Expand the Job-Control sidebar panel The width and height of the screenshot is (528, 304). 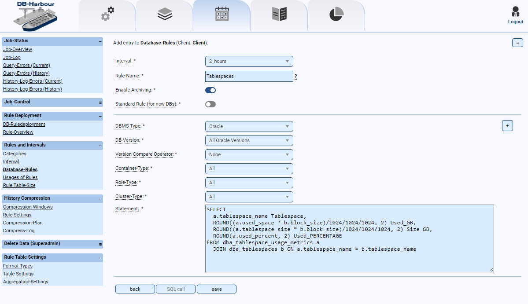[x=99, y=102]
